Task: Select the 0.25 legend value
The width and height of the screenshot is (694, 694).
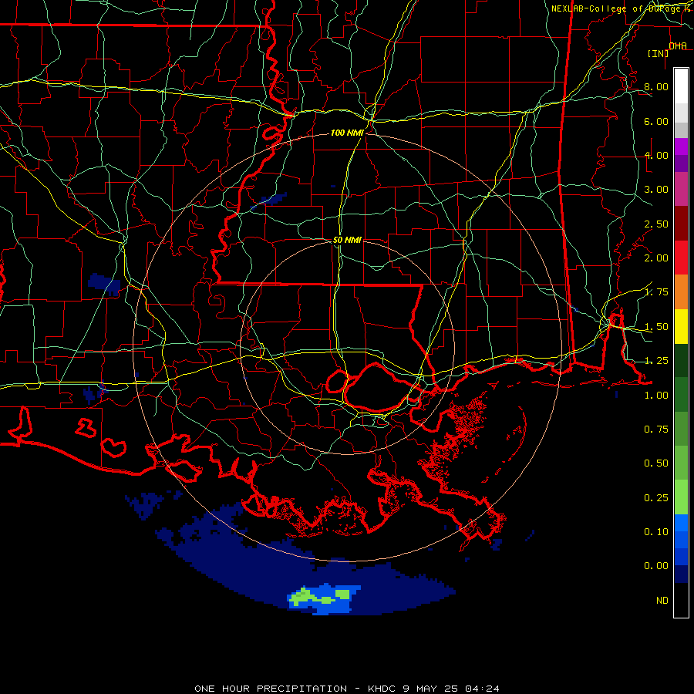Action: (x=656, y=498)
